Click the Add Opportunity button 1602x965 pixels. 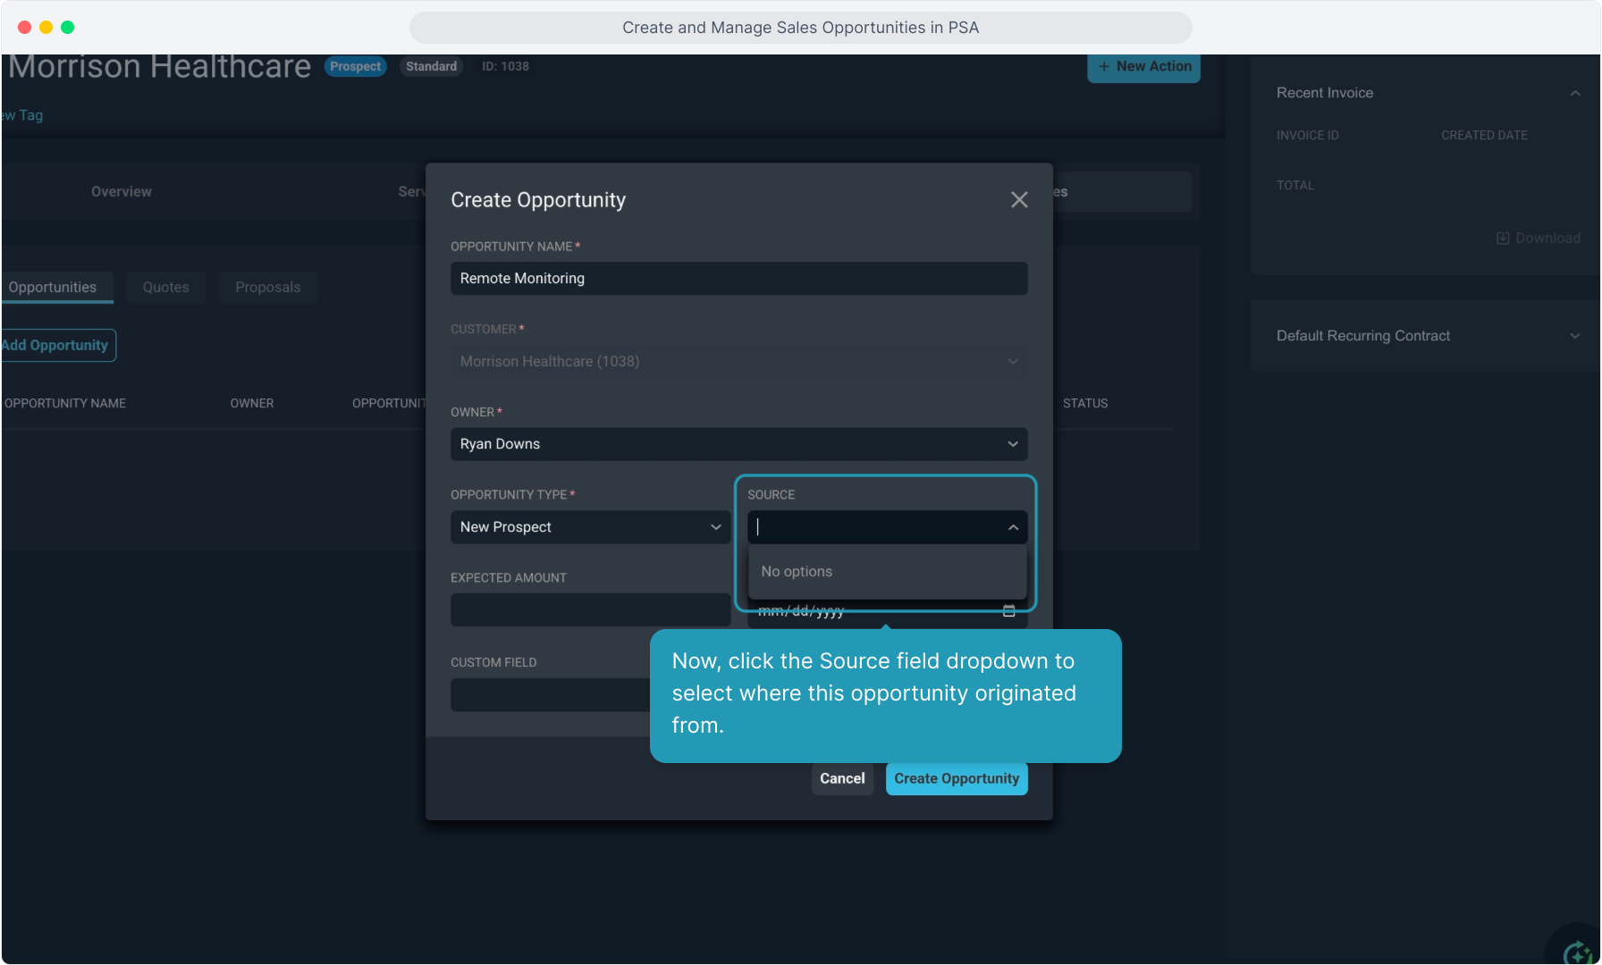(x=57, y=345)
